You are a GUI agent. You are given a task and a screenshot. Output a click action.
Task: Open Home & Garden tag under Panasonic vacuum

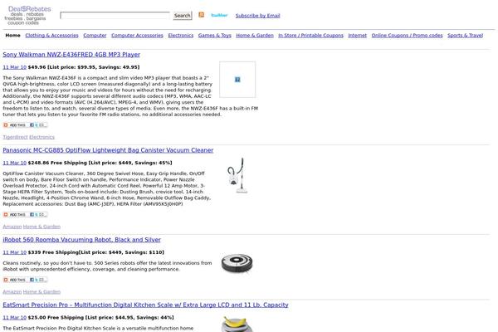click(x=41, y=227)
